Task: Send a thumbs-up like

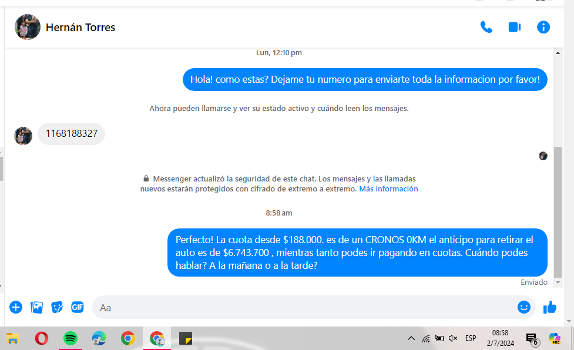Action: [x=550, y=307]
